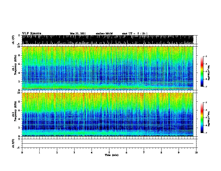
Task: Click the time axis tick label "7"
Action: point(144,153)
